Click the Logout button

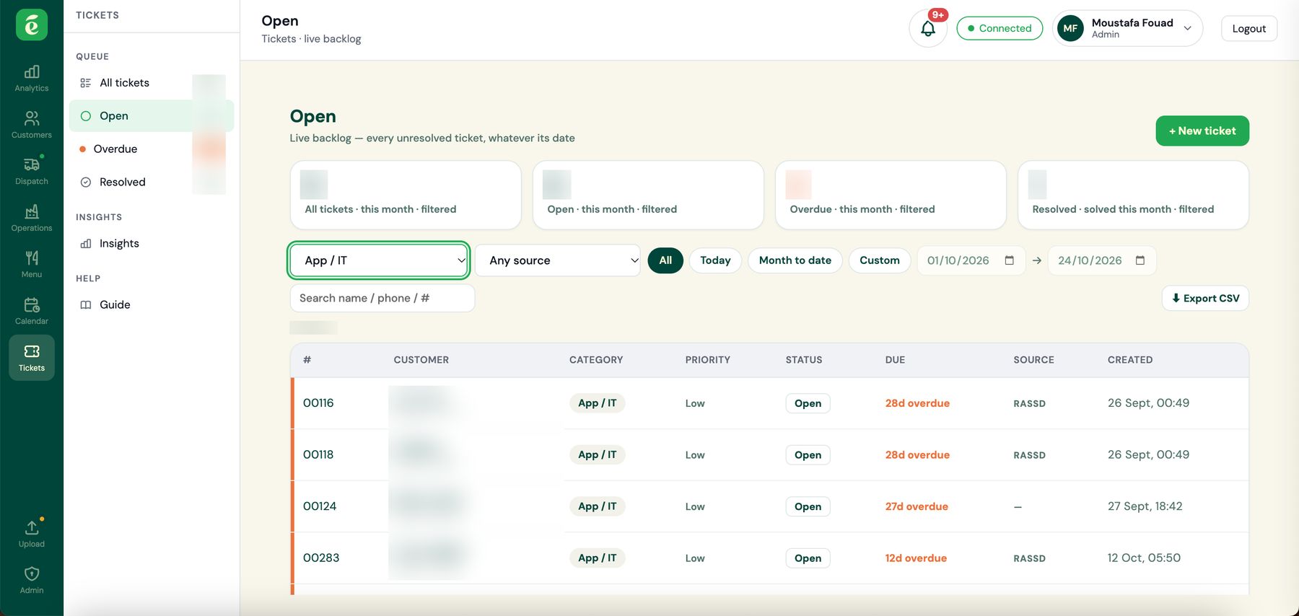pos(1249,29)
